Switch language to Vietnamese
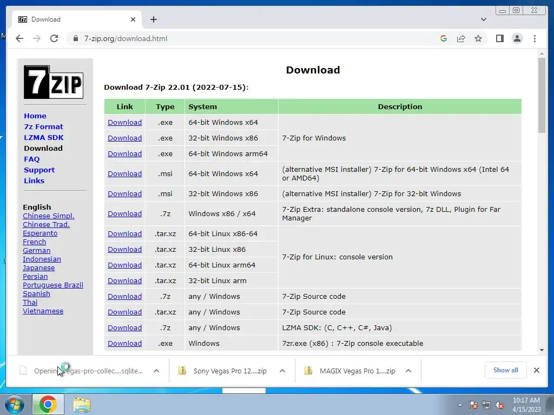This screenshot has width=554, height=415. pos(43,311)
